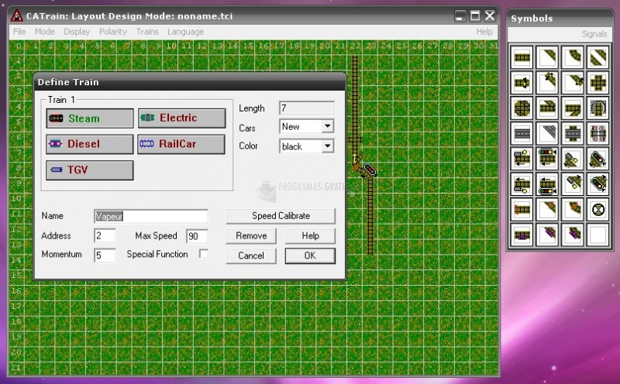Choose the Electric train type
The height and width of the screenshot is (384, 620).
coord(182,118)
